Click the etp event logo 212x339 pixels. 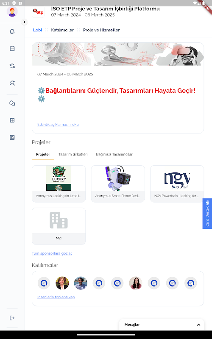coord(38,12)
